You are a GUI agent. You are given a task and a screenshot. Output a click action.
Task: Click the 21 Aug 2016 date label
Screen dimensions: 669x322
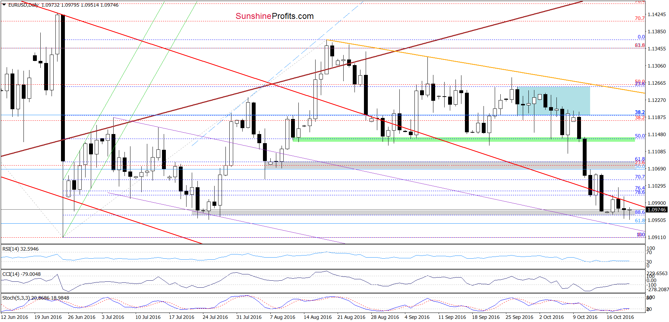pos(351,317)
